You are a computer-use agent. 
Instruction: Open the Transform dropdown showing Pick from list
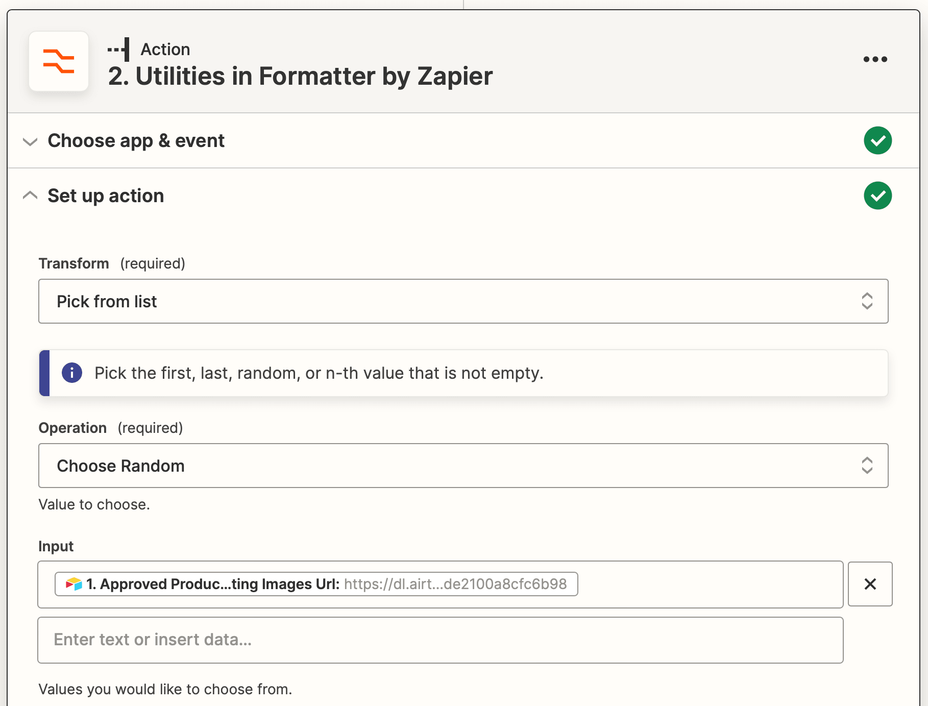click(x=449, y=301)
